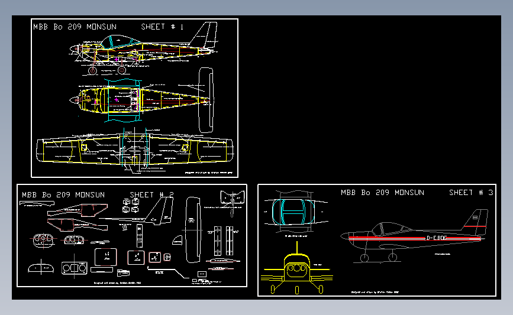Select the tail fin part drawing on Sheet 2
Screen dimensions: 513x315
tap(159, 211)
